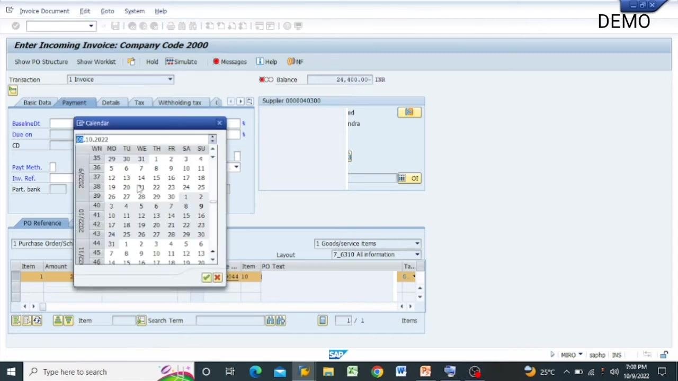
Task: Click the other invoice document icon beside Hold
Action: point(131,62)
